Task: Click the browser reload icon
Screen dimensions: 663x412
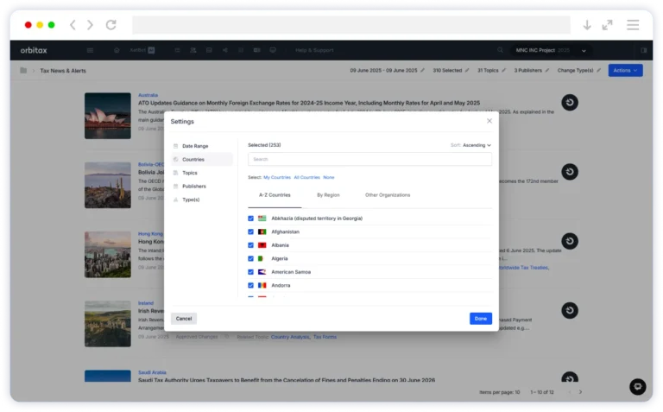Action: (x=110, y=25)
